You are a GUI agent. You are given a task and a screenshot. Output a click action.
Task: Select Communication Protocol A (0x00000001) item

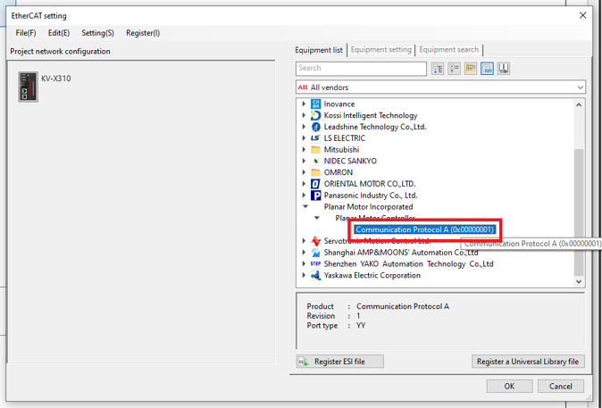pos(424,229)
